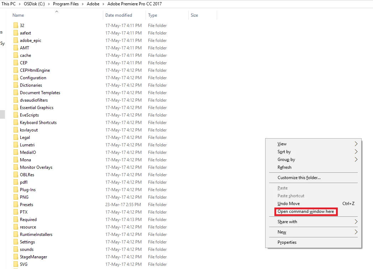Click the aafext folder icon
This screenshot has height=269, width=373.
16,33
